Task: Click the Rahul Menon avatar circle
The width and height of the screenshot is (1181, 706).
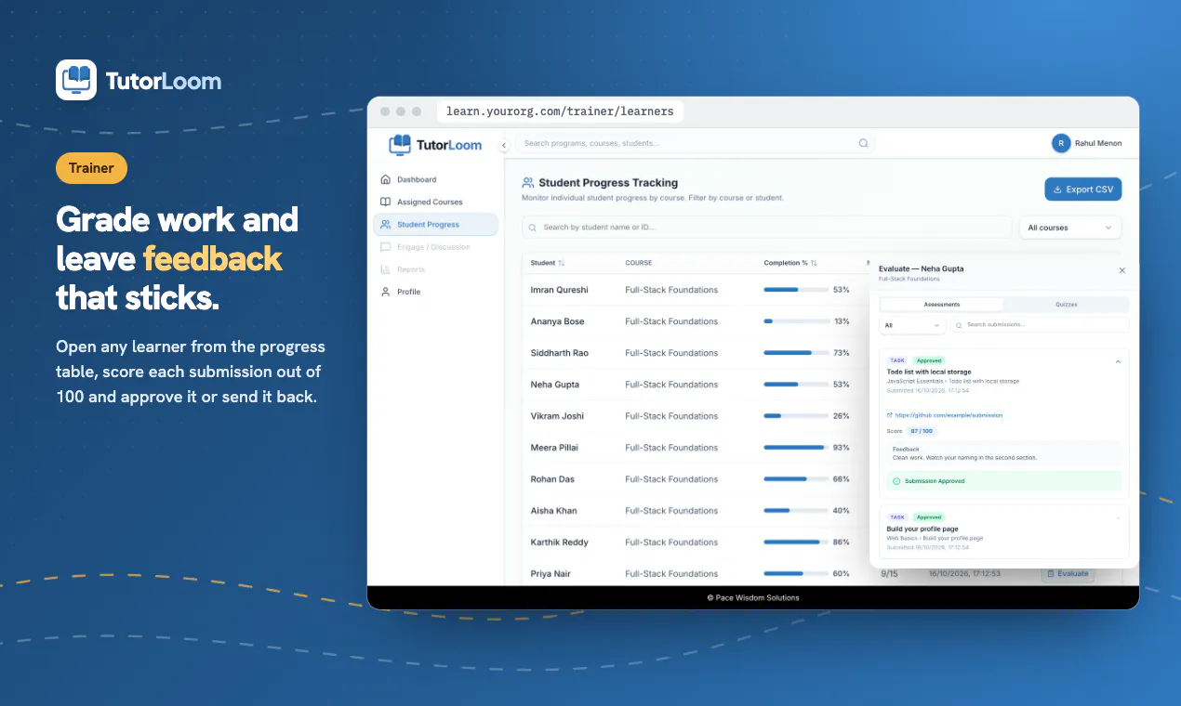Action: [x=1061, y=143]
